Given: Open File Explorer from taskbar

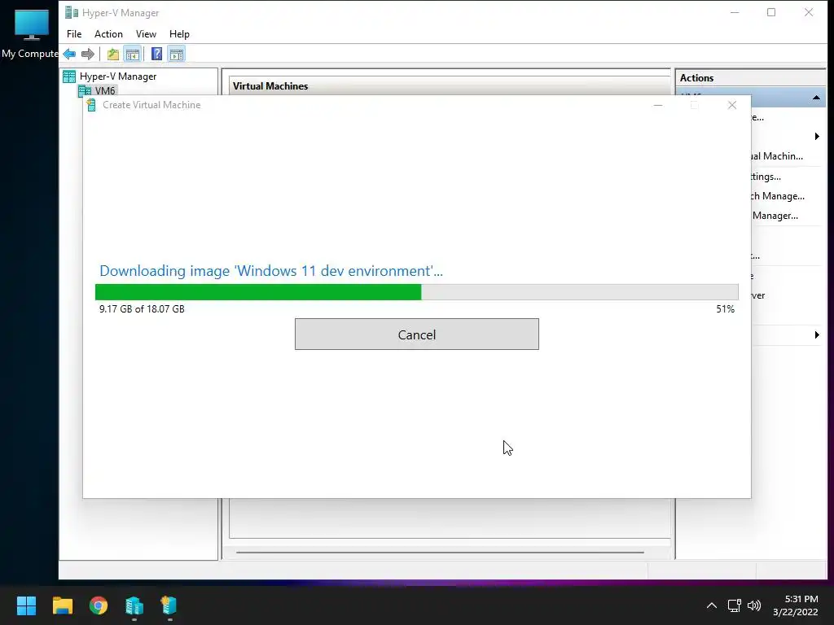Looking at the screenshot, I should click(63, 605).
